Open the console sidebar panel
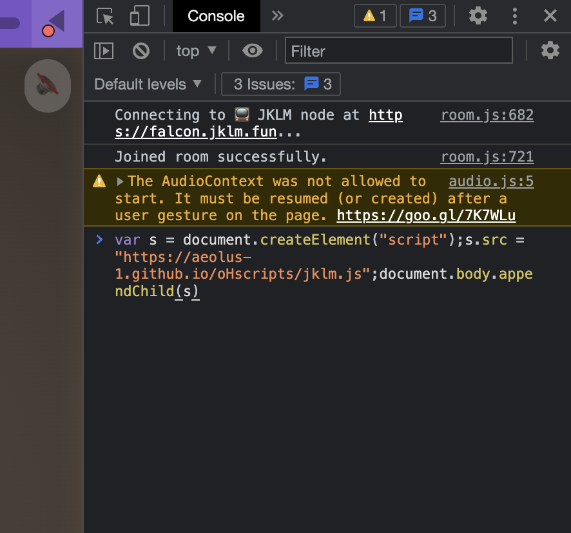This screenshot has width=571, height=533. (103, 50)
